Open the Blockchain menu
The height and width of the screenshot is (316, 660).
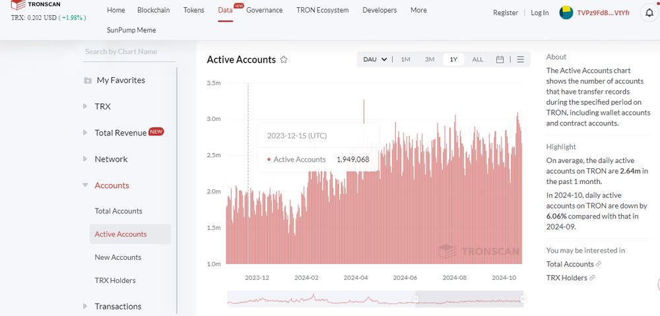[x=153, y=10]
